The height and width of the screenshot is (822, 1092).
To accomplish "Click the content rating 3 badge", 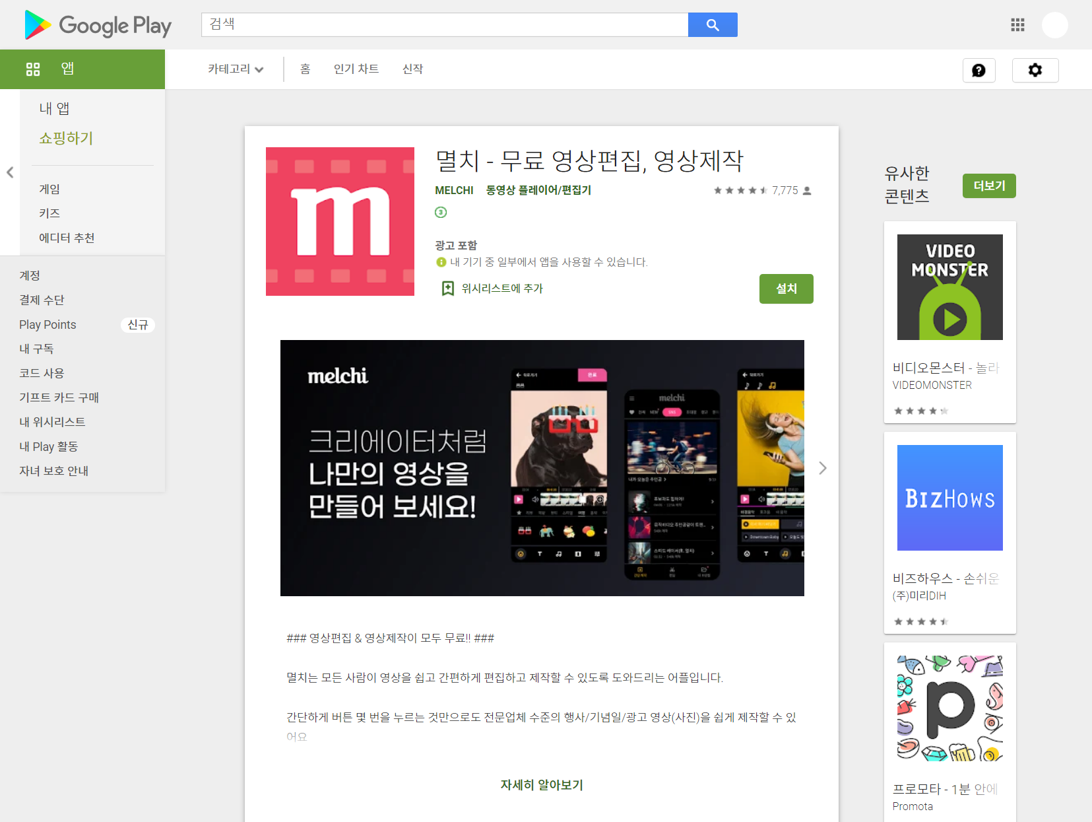I will coord(441,212).
